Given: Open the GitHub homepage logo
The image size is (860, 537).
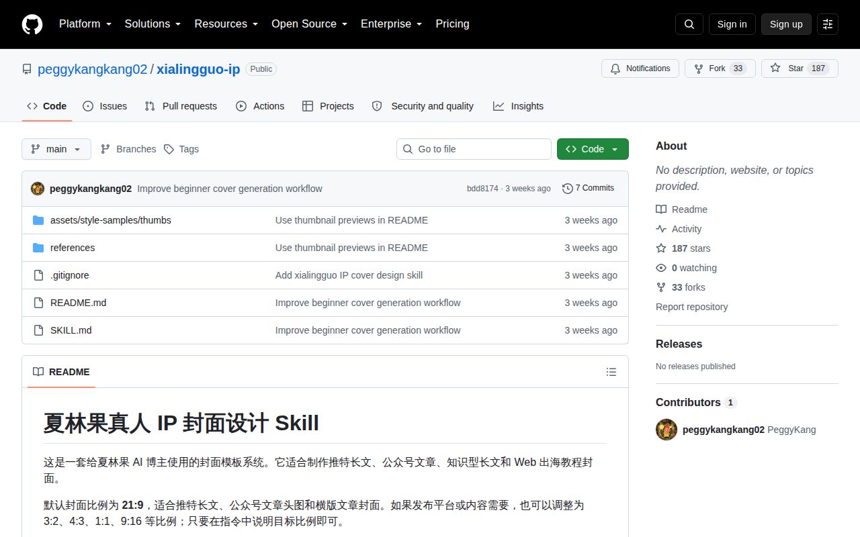Looking at the screenshot, I should click(32, 24).
